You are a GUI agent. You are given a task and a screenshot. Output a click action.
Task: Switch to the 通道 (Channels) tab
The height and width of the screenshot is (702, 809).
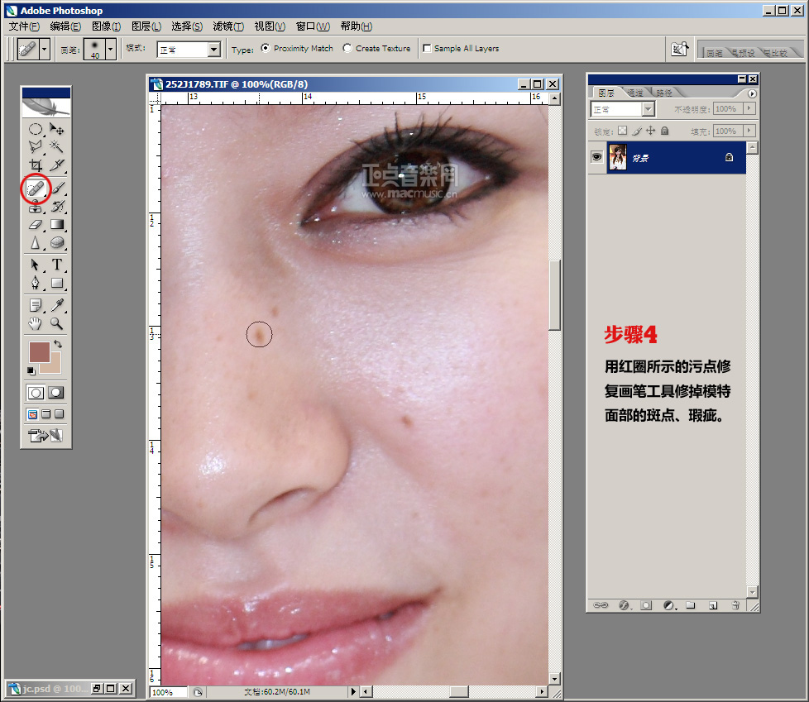pyautogui.click(x=636, y=93)
